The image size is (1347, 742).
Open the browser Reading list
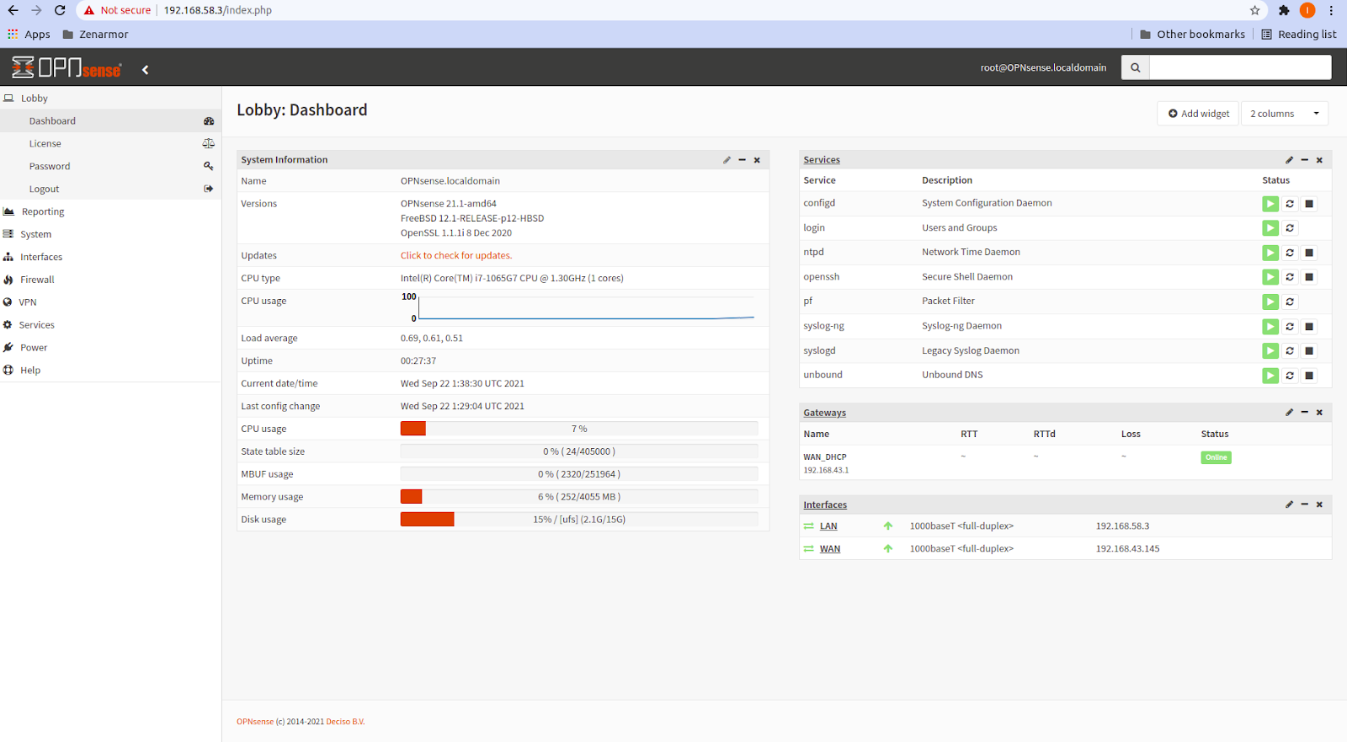[x=1298, y=35]
